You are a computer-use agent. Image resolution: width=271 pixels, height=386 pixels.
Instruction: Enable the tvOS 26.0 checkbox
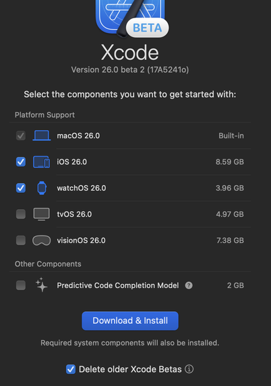click(x=21, y=214)
